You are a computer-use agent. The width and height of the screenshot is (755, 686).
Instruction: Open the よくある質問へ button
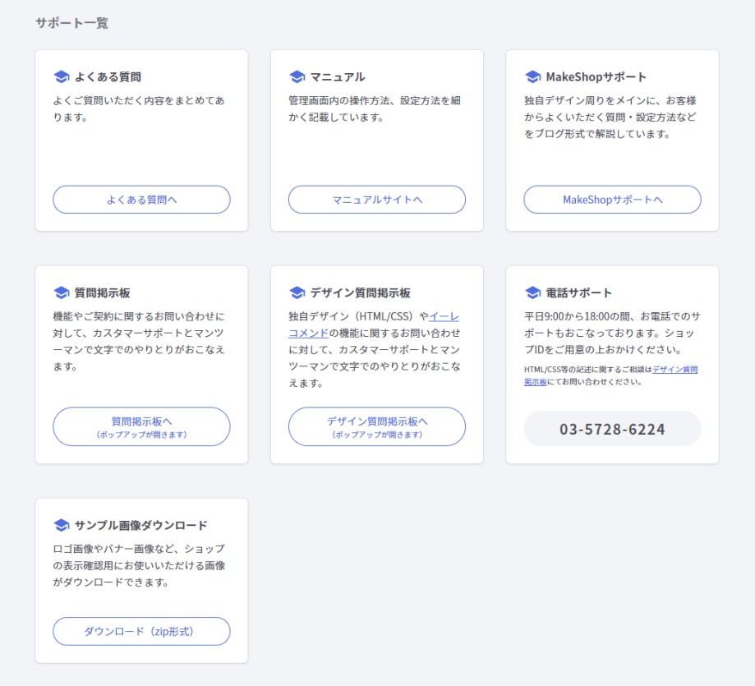tap(141, 200)
